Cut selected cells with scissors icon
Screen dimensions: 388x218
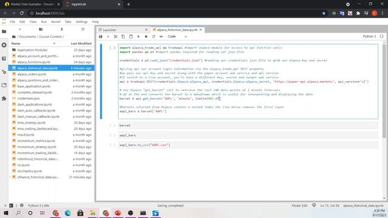(x=116, y=36)
